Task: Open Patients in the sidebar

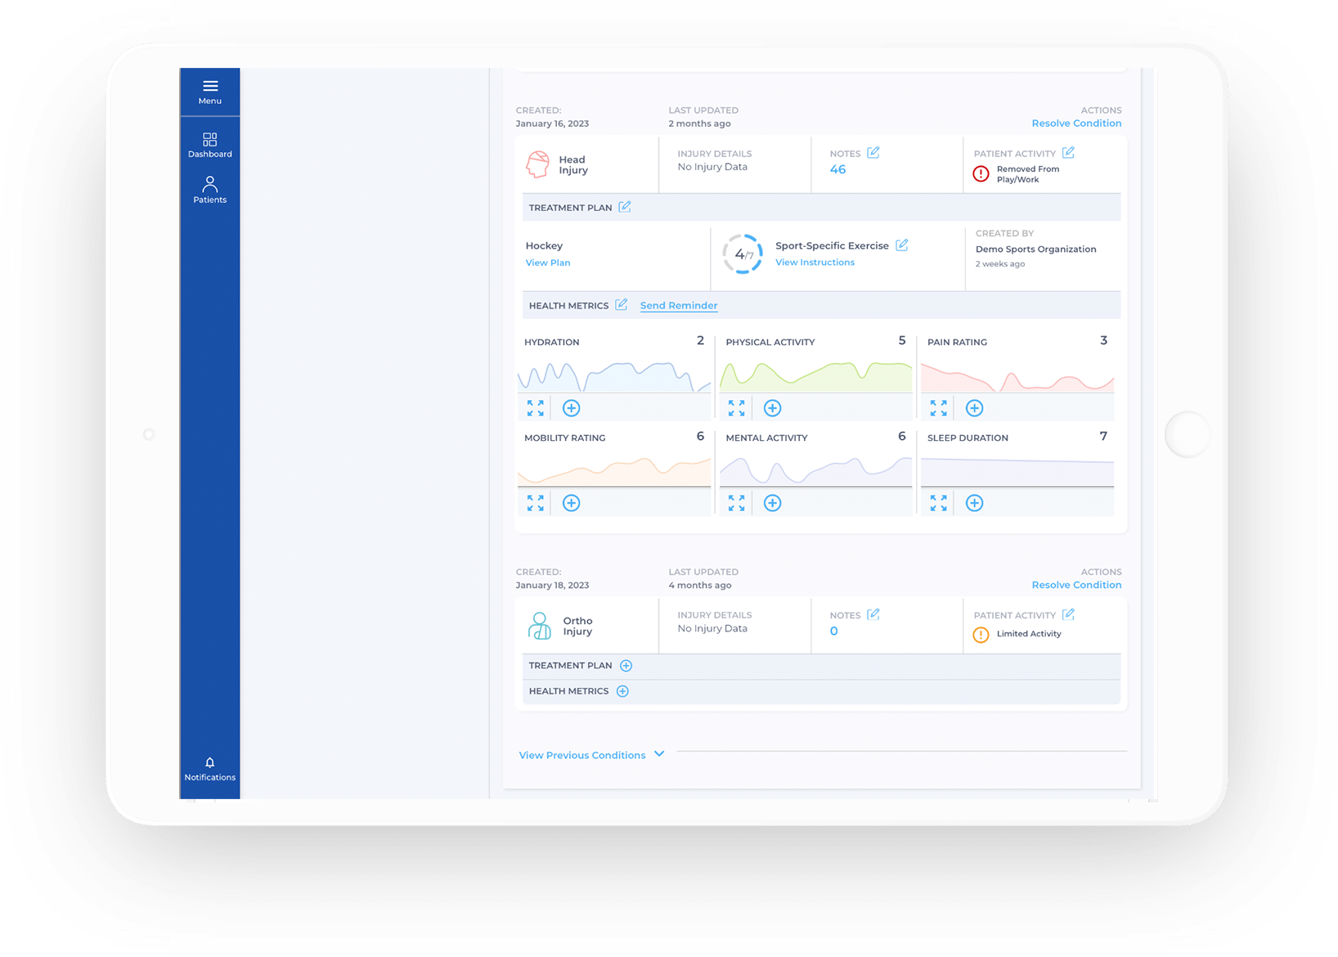Action: (x=209, y=190)
